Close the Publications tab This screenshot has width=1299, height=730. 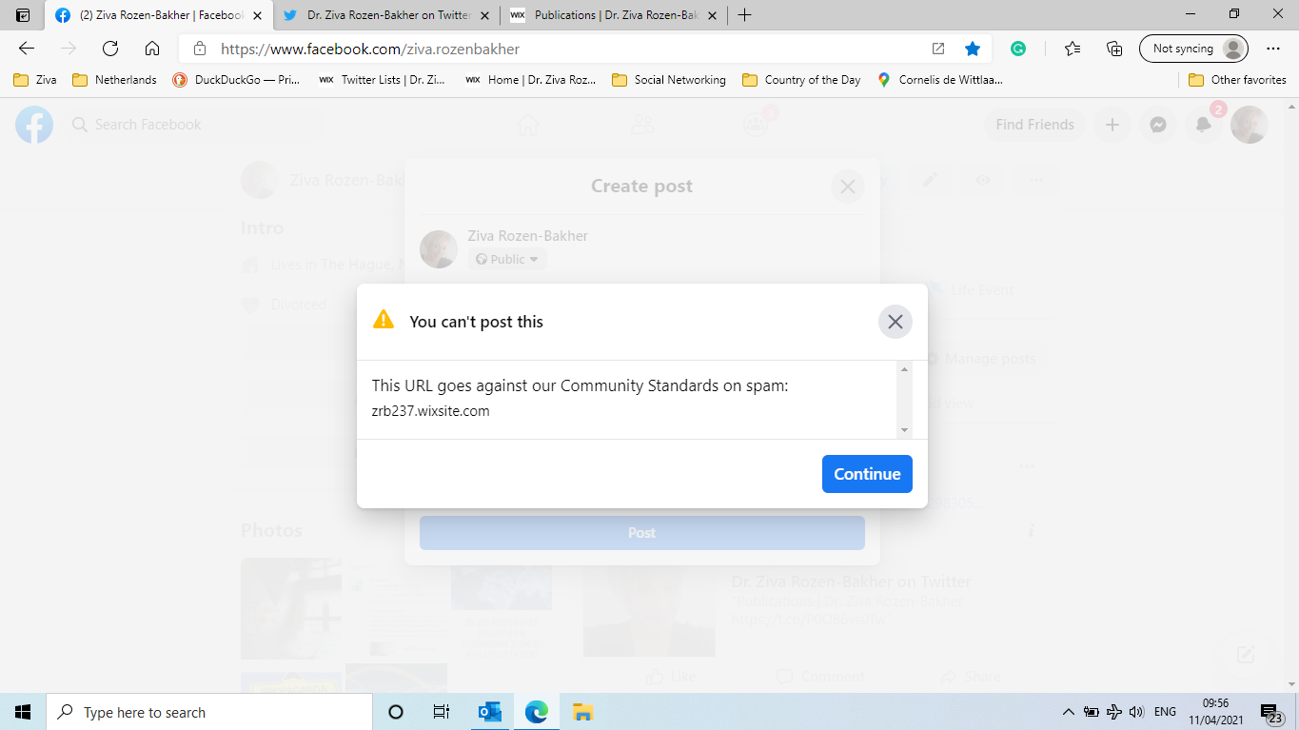click(x=711, y=15)
